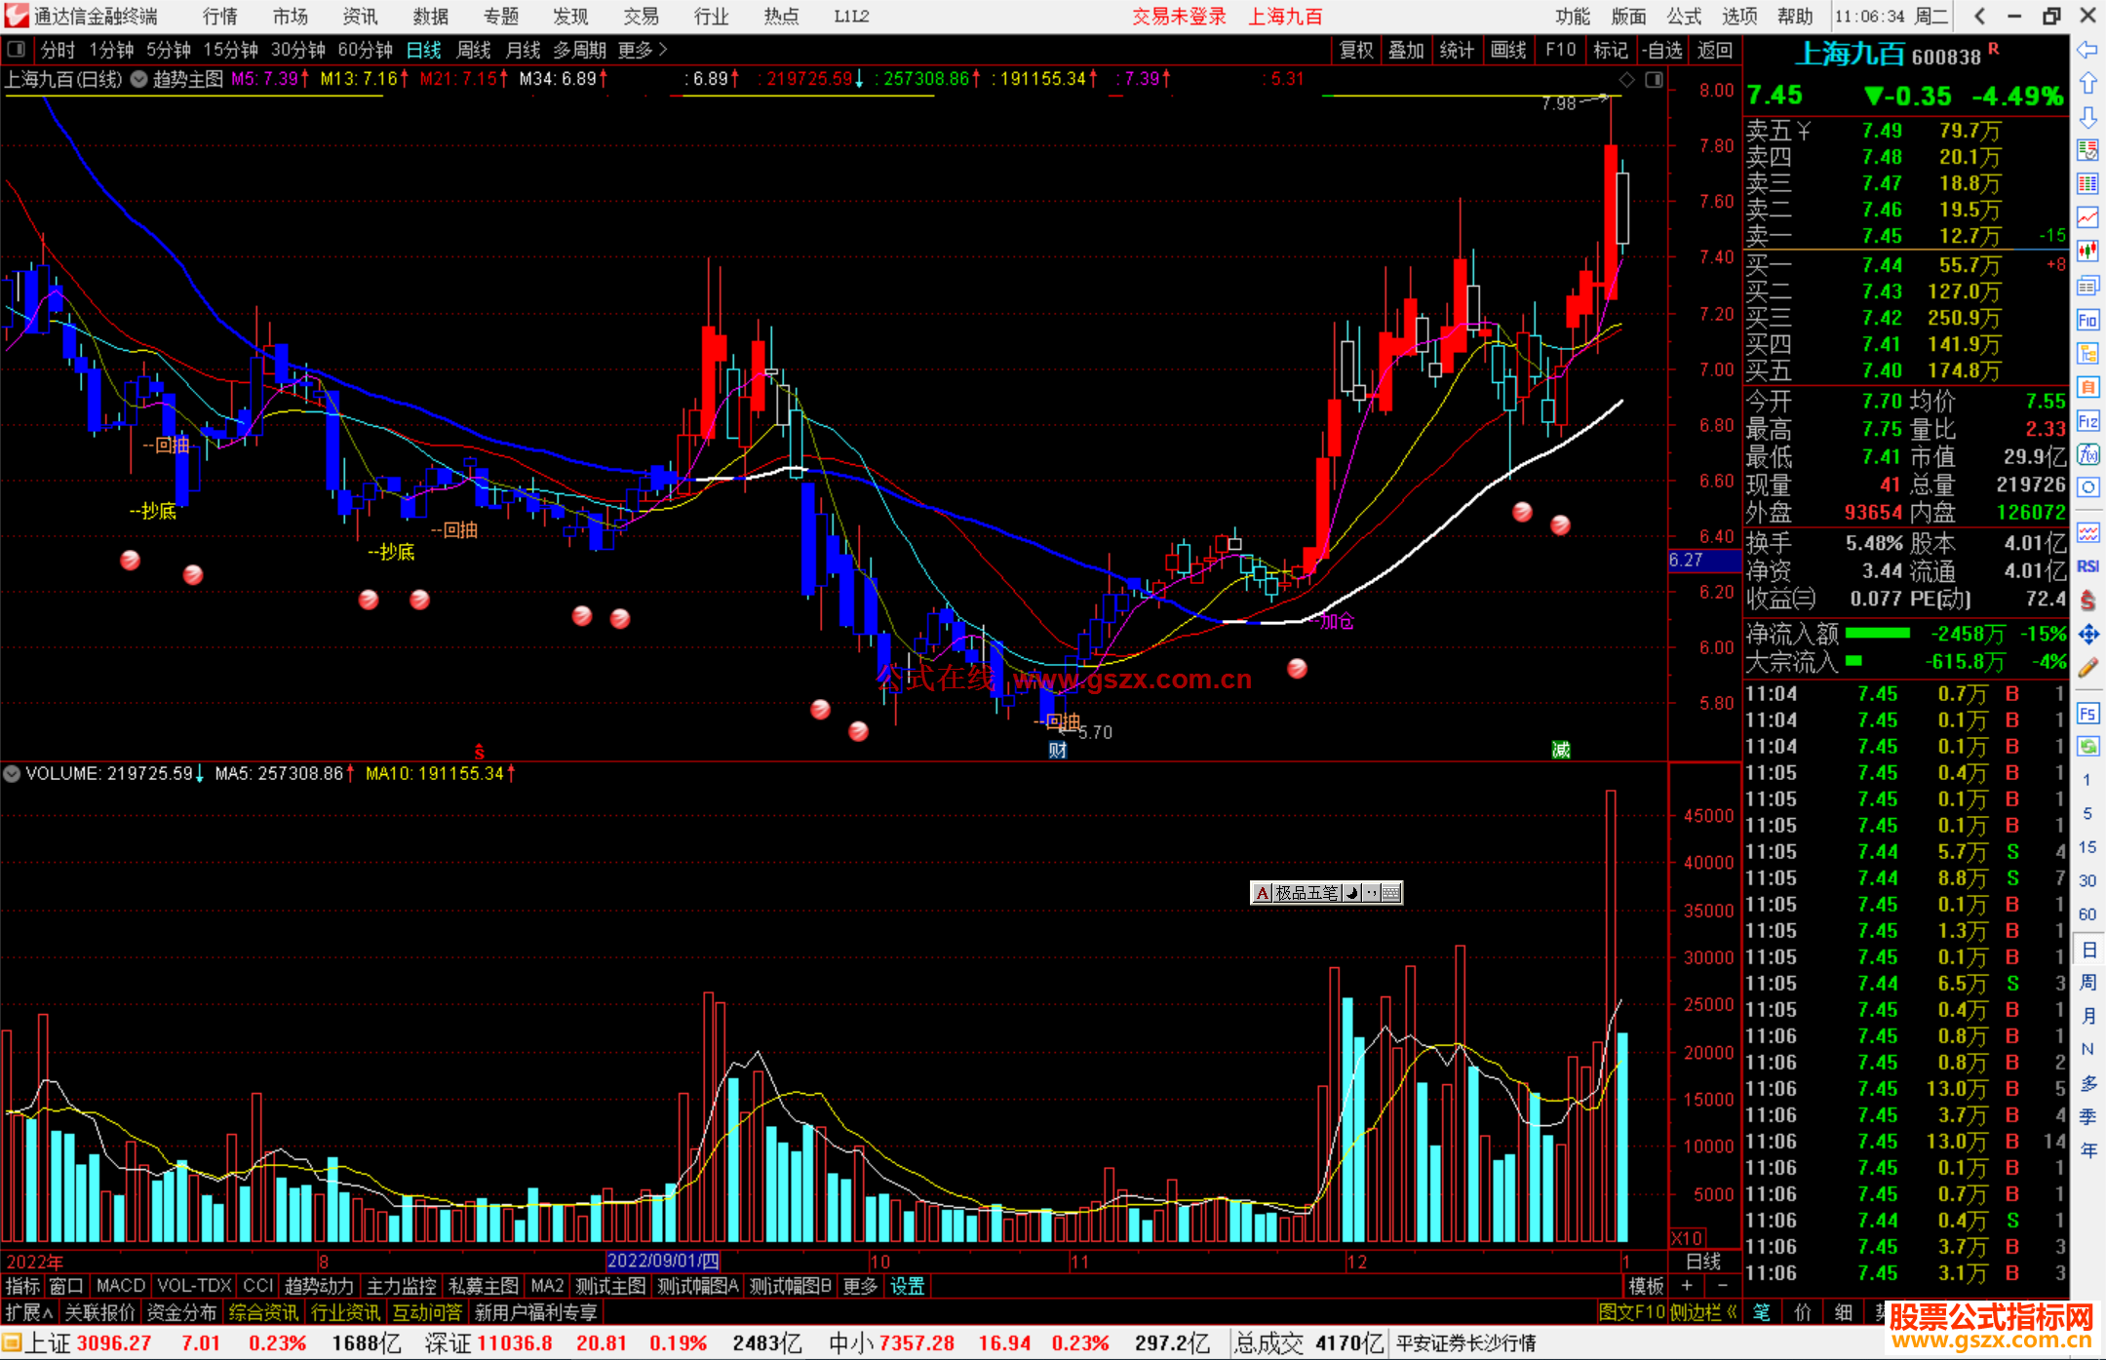2106x1360 pixels.
Task: Click the F10 info icon in sidebar
Action: [x=2087, y=320]
